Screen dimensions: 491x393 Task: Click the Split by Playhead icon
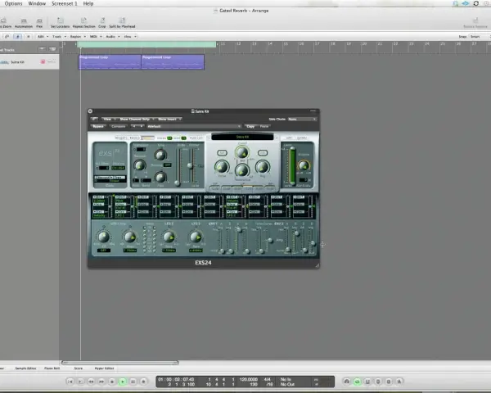click(x=122, y=21)
